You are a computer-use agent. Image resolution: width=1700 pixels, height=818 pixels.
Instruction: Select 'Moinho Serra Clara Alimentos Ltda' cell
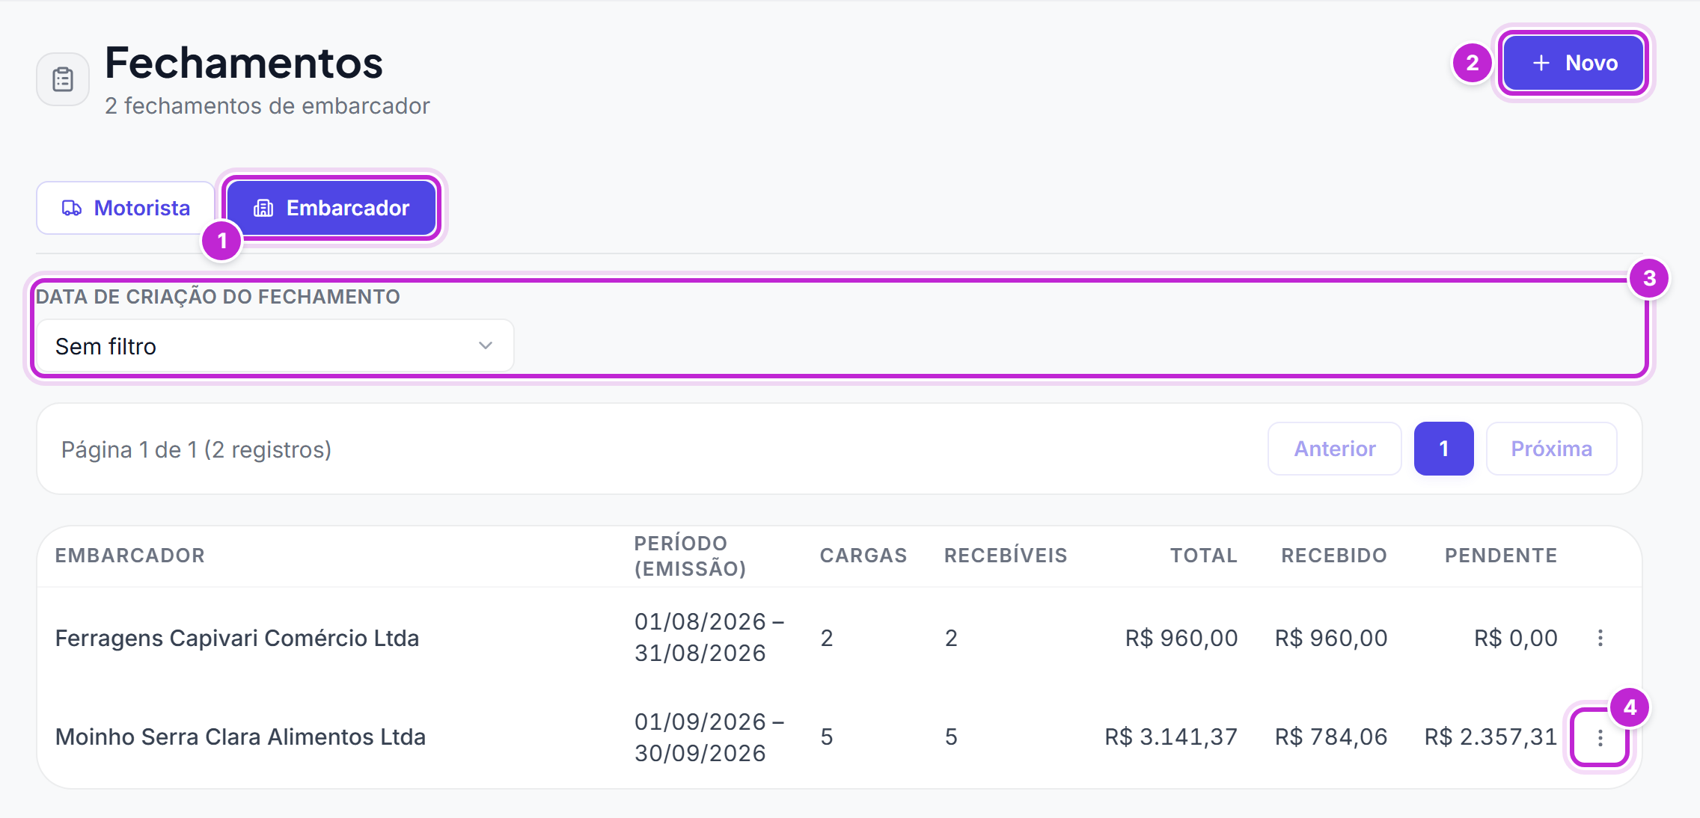pos(240,736)
